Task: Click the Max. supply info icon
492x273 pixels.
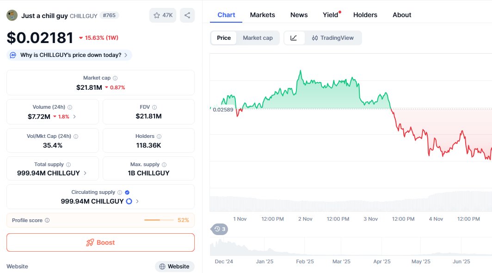Action: (164, 165)
